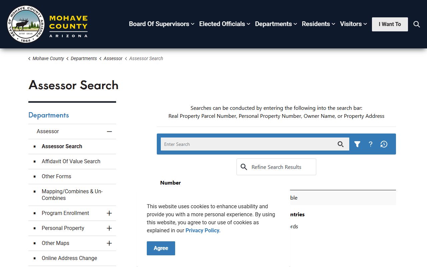
Task: Expand Board Of Supervisors menu
Action: [x=162, y=24]
